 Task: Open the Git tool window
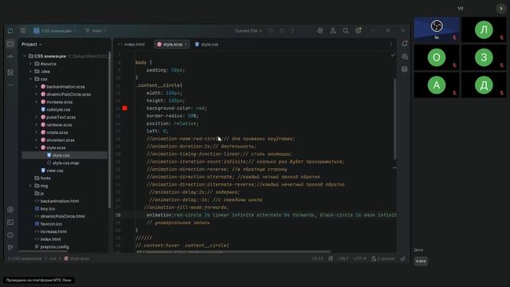point(10,248)
